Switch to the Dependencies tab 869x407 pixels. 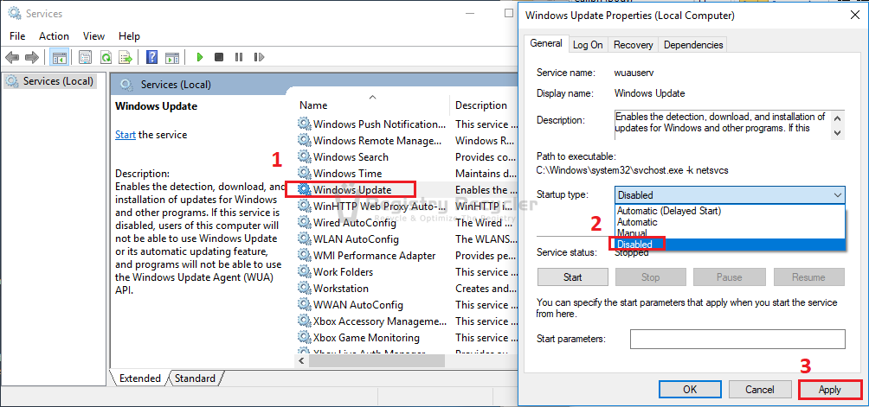click(x=692, y=45)
